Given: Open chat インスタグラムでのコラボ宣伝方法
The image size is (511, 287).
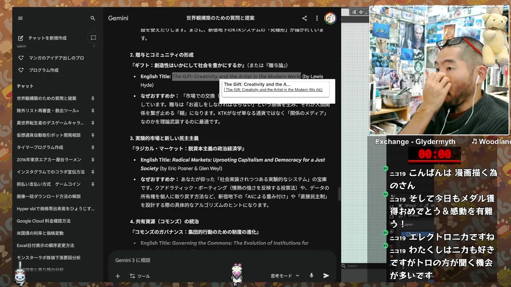Looking at the screenshot, I should [51, 172].
